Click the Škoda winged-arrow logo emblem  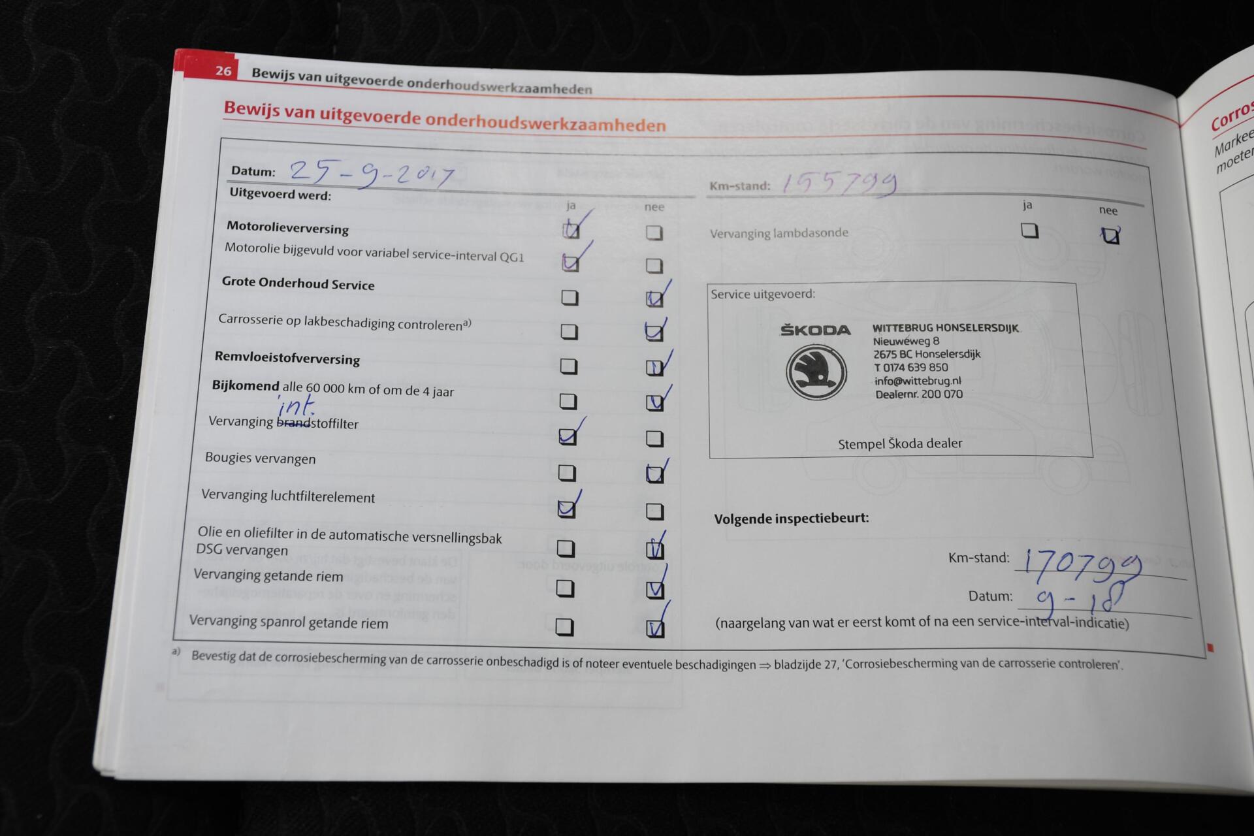click(x=816, y=372)
